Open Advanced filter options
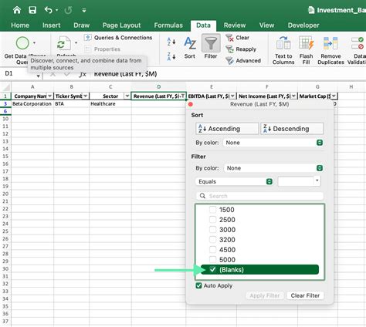This screenshot has height=327, width=366. point(243,61)
